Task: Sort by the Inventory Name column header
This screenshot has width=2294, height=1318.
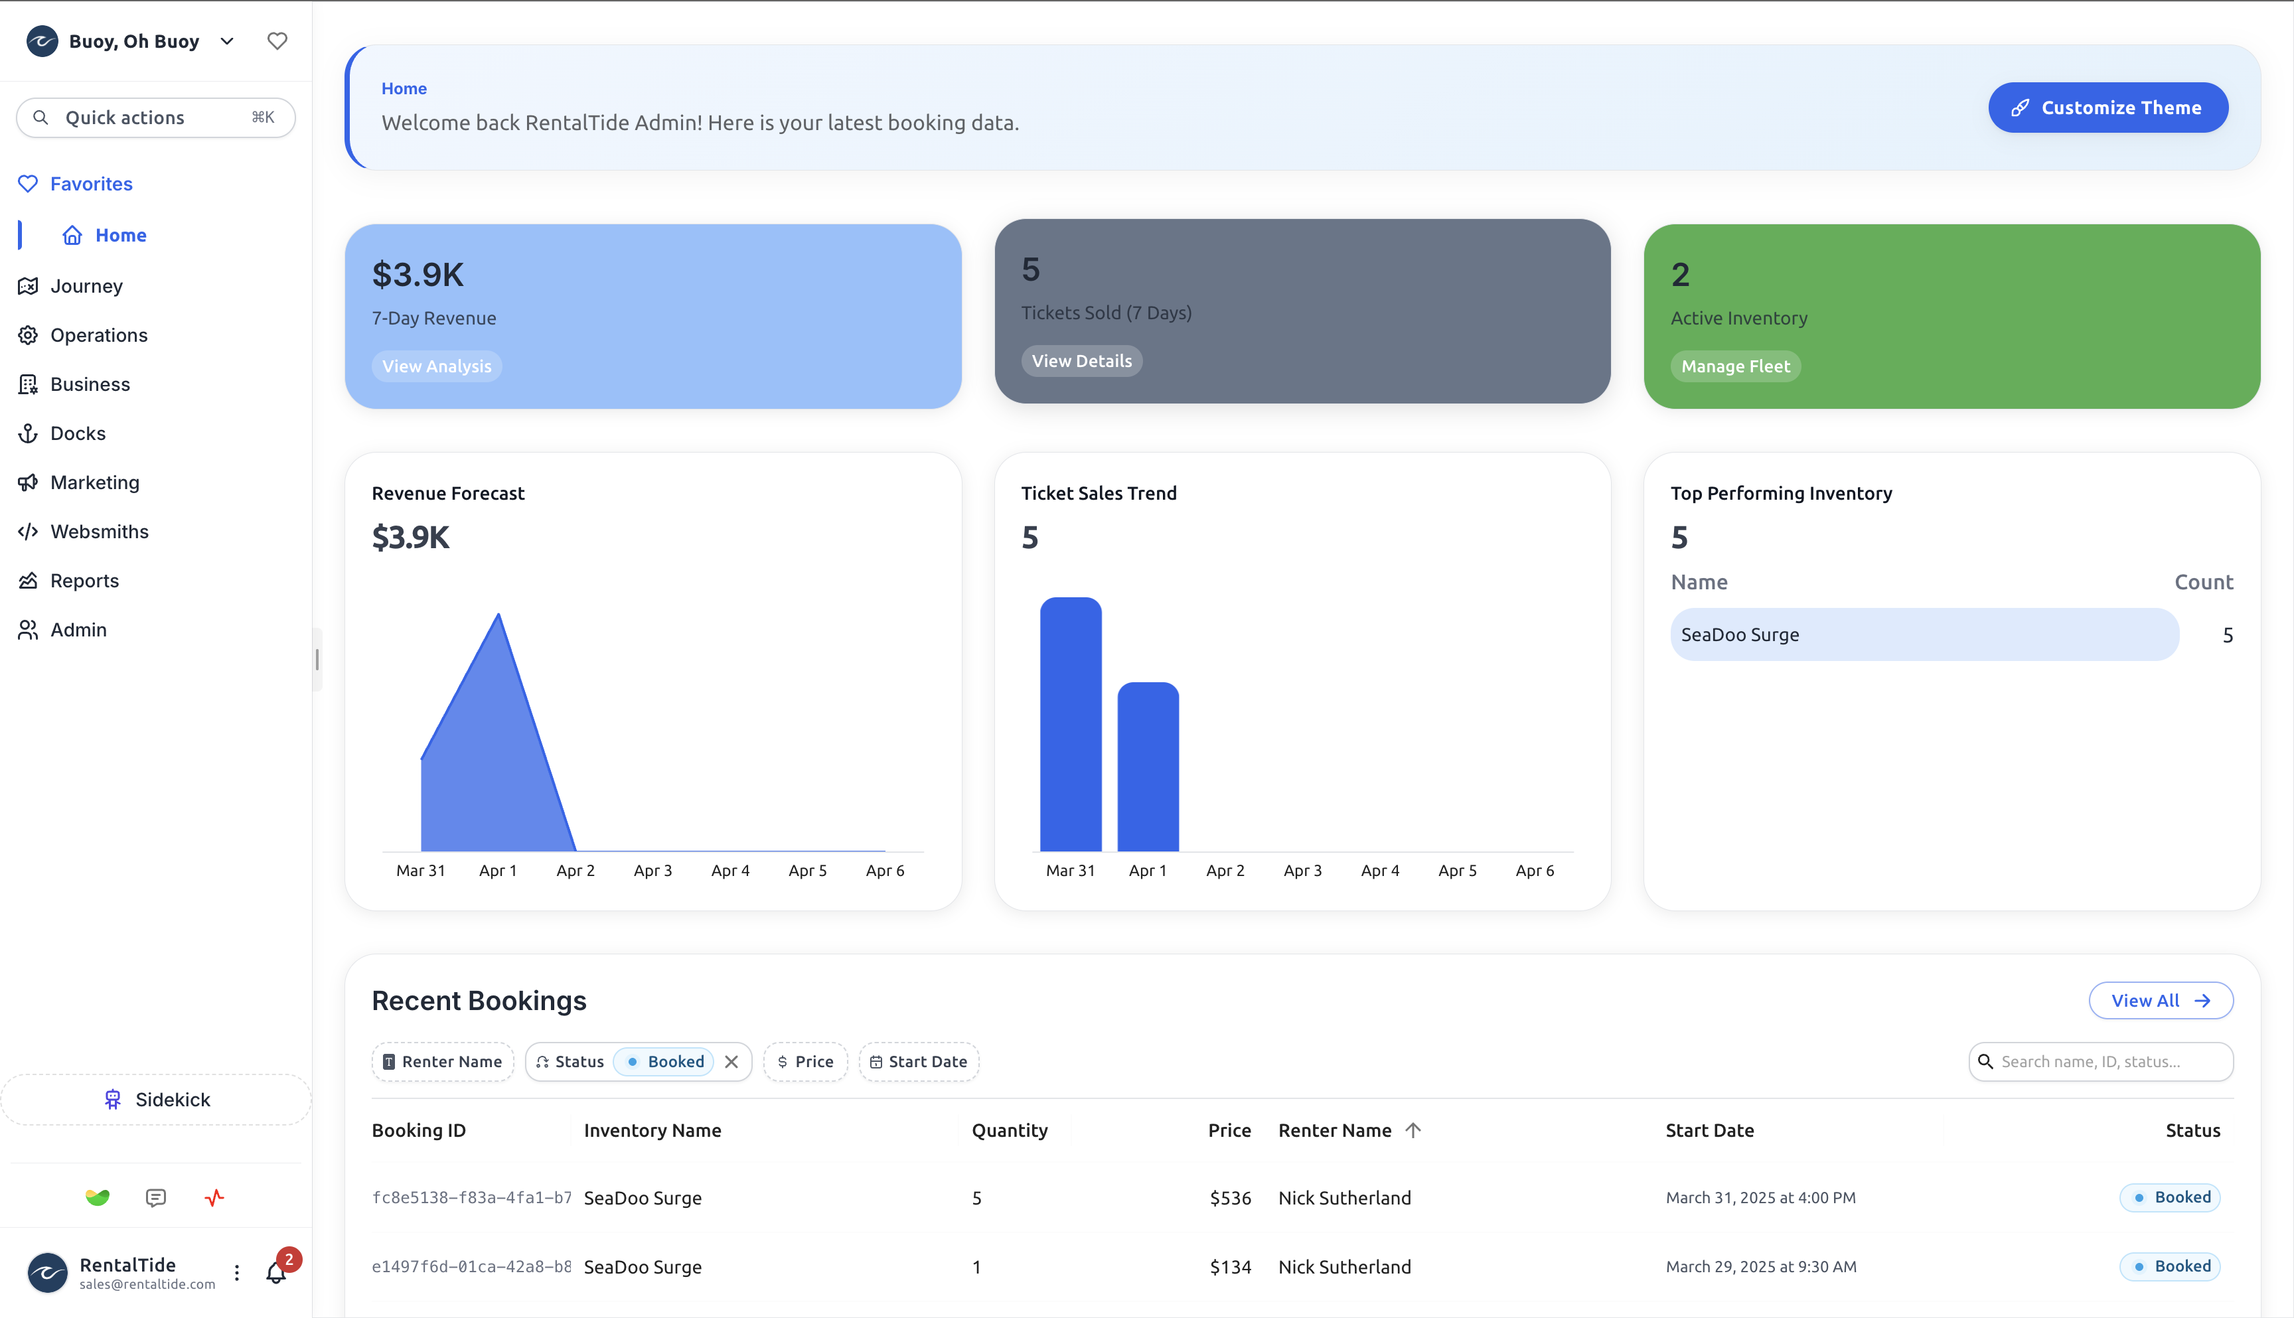Action: pos(652,1131)
